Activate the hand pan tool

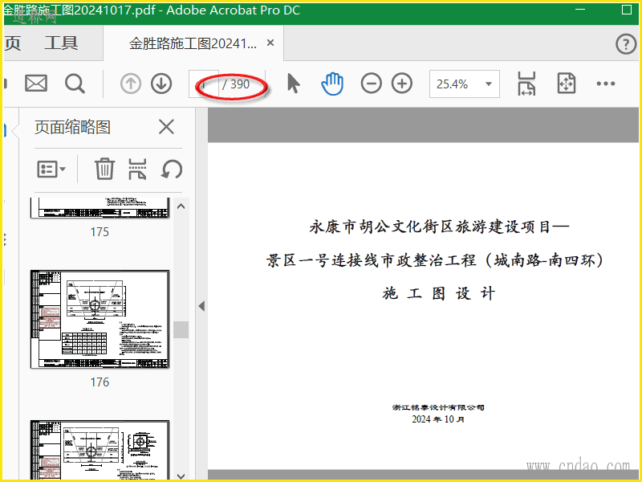tap(332, 84)
